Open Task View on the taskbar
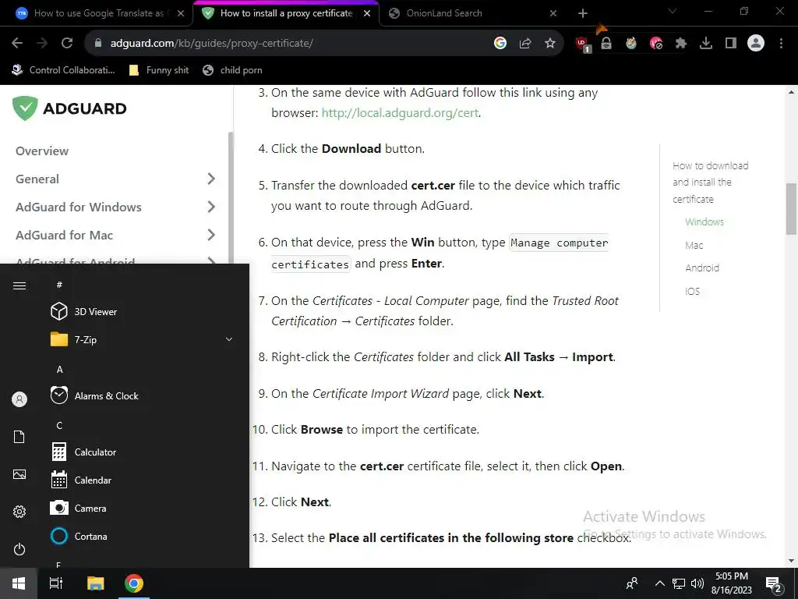Screen dimensions: 798x599 coord(56,583)
